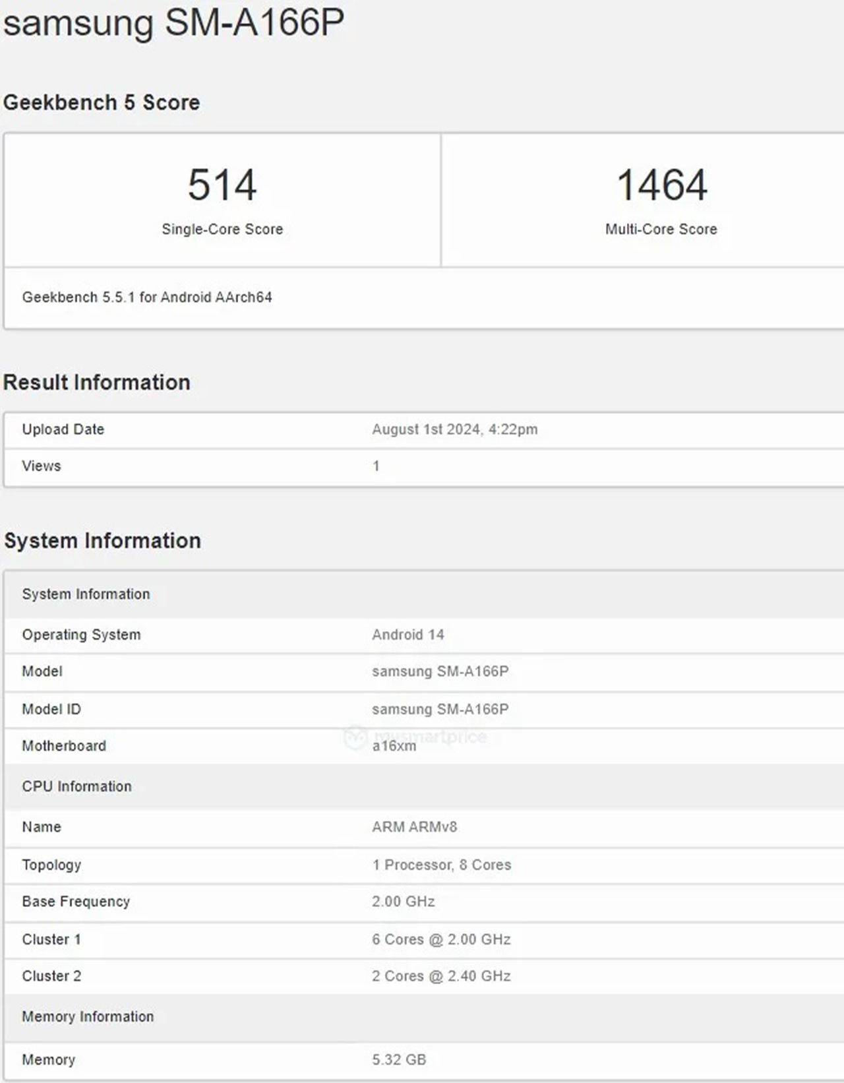Select the 2 Cores @ 2.40 GHz value

[442, 976]
